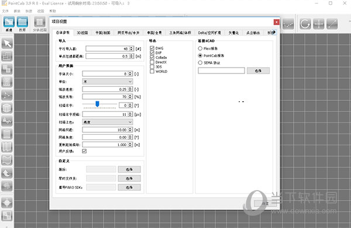Select the arrow pointer tool in left sidebar

(x=7, y=44)
